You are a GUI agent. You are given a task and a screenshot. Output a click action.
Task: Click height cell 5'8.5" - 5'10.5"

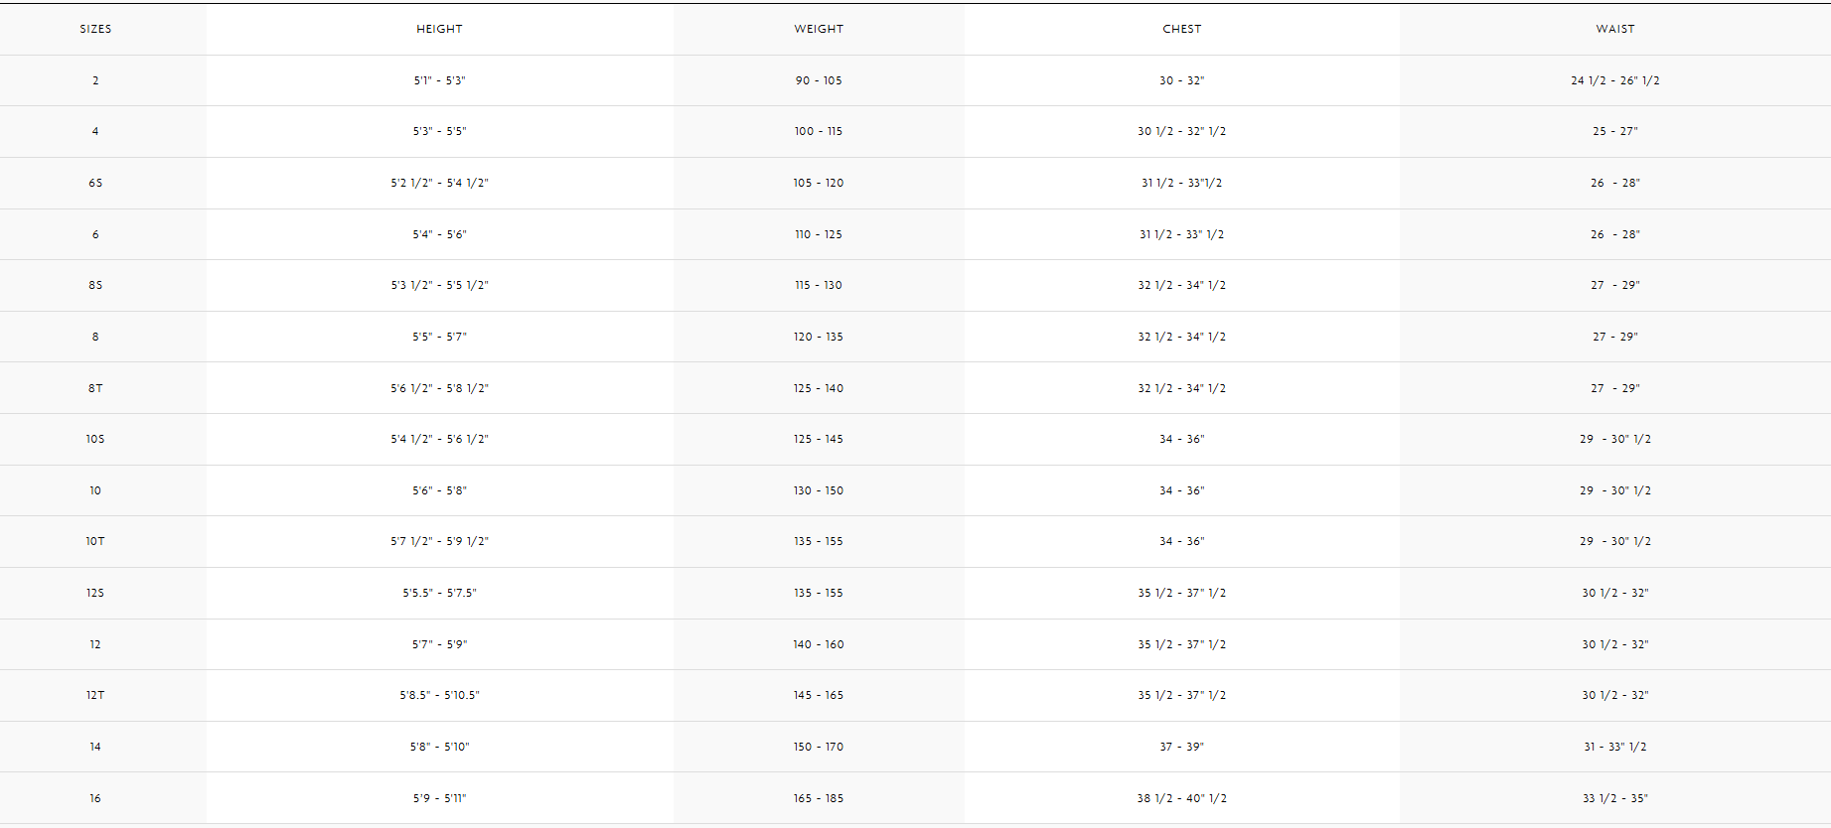tap(439, 695)
